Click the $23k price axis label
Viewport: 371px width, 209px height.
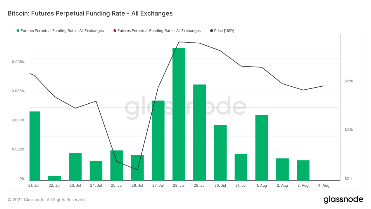click(x=349, y=81)
